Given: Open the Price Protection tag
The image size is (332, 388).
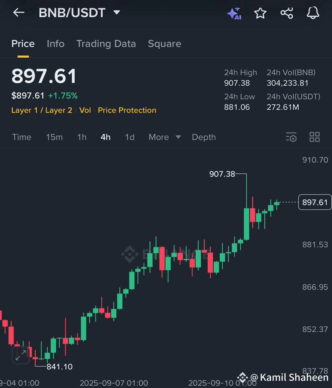Looking at the screenshot, I should tap(127, 110).
